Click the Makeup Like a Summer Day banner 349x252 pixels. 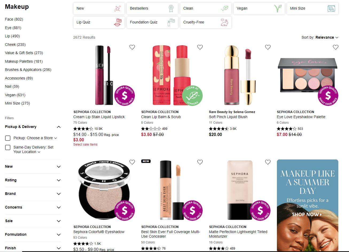(x=308, y=206)
